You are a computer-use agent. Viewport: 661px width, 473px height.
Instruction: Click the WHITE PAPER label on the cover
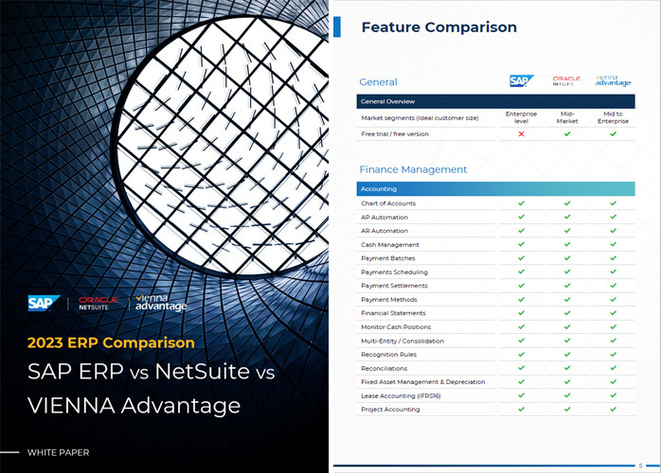[60, 451]
